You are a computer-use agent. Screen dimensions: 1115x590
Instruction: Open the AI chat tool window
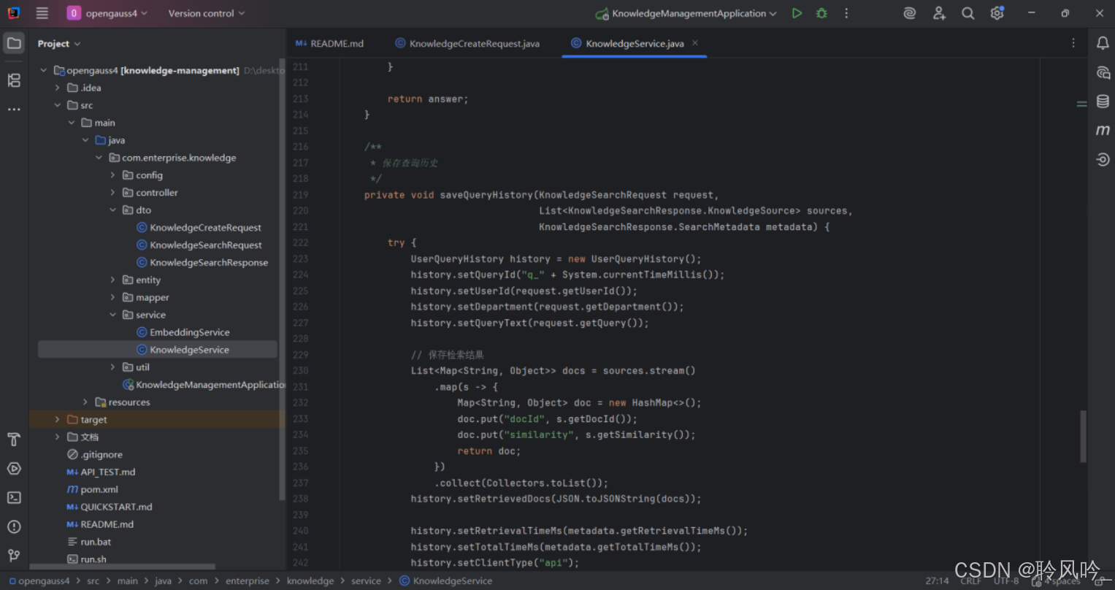pyautogui.click(x=1103, y=72)
